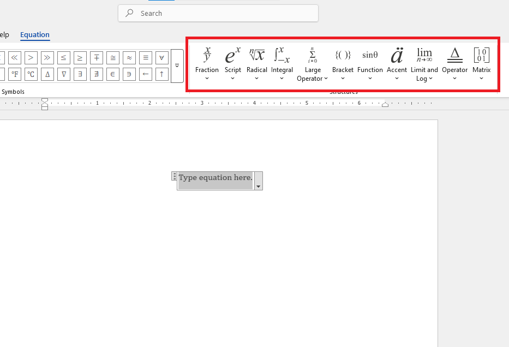The image size is (509, 347).
Task: Open the Function structure dropdown
Action: (370, 64)
